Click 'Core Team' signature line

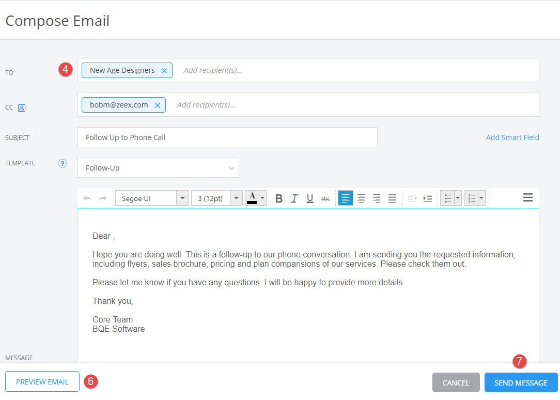pyautogui.click(x=113, y=320)
